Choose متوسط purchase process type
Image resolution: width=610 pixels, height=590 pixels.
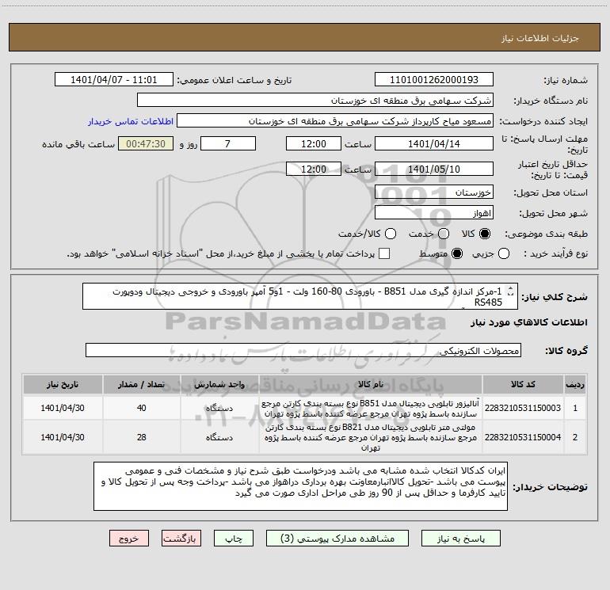457,253
